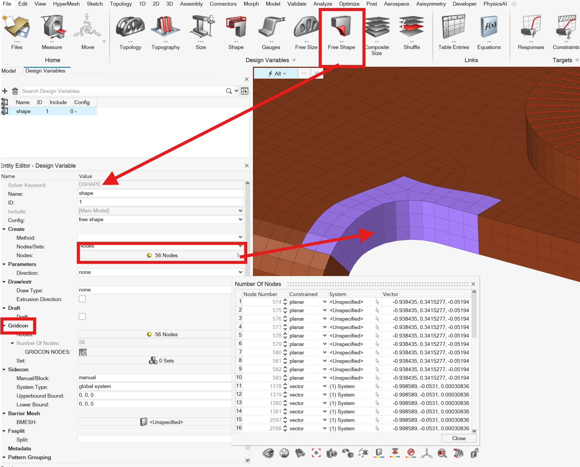Switch to the Design Variables tab

pos(45,71)
